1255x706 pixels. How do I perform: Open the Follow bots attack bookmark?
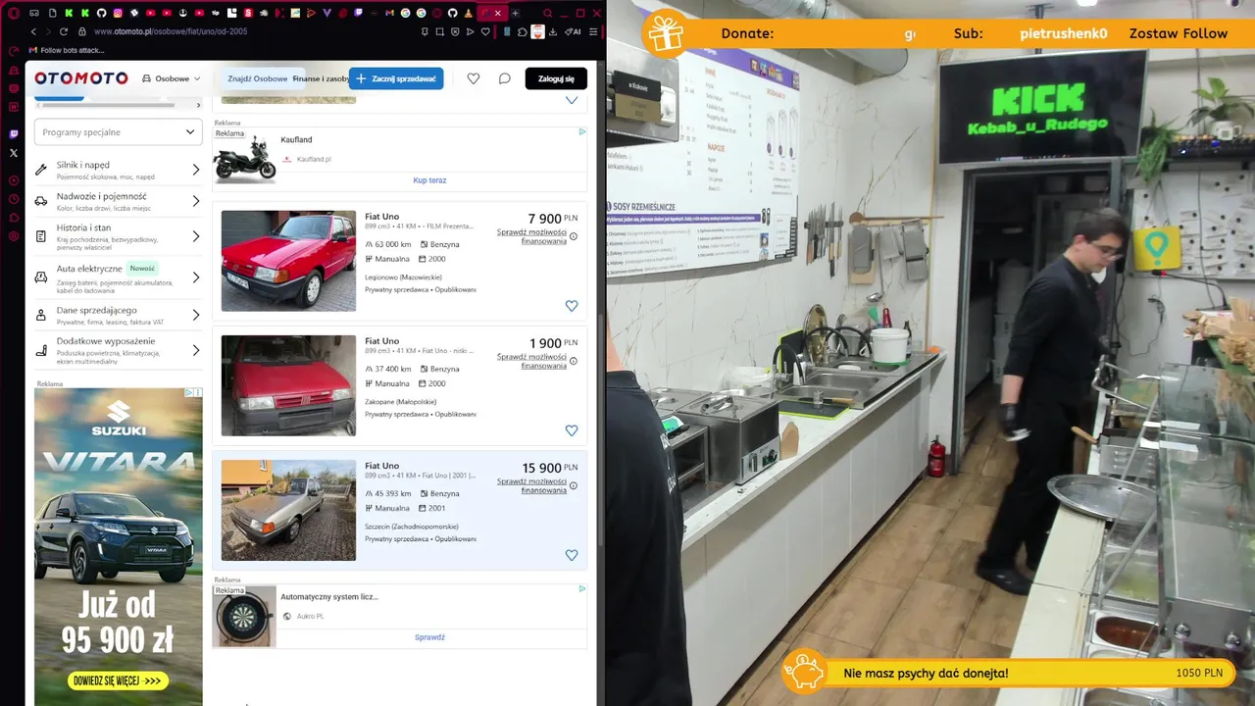click(67, 50)
